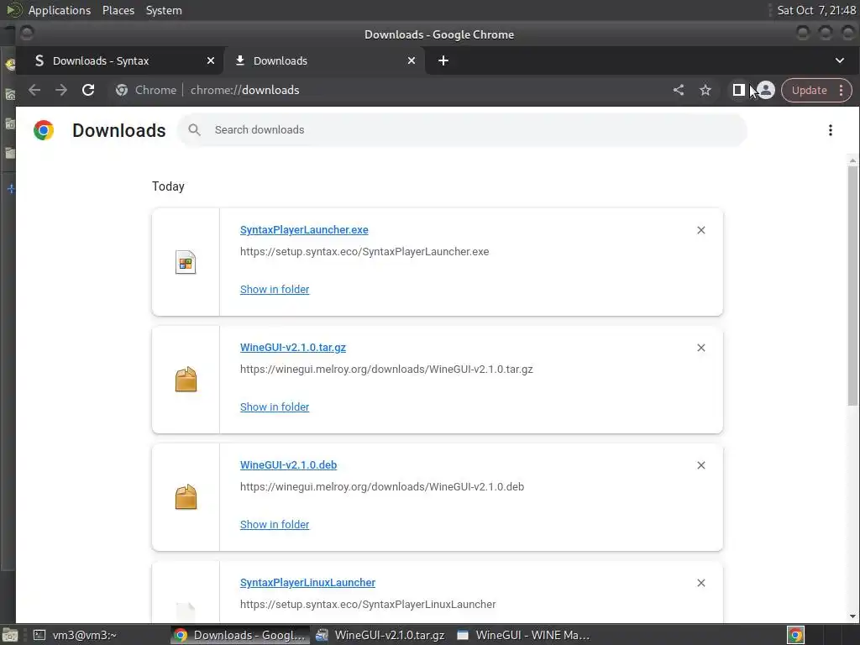This screenshot has height=645, width=860.
Task: Open the side panel icon in toolbar
Action: pyautogui.click(x=738, y=90)
